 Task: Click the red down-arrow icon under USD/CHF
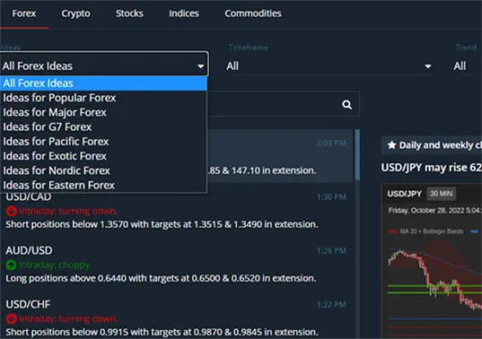coord(12,318)
